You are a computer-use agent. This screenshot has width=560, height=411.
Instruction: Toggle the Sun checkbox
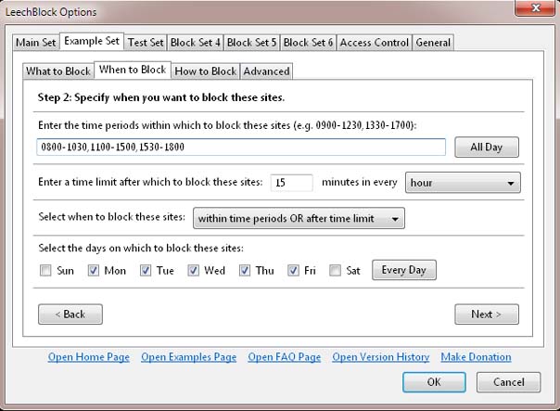(x=45, y=271)
